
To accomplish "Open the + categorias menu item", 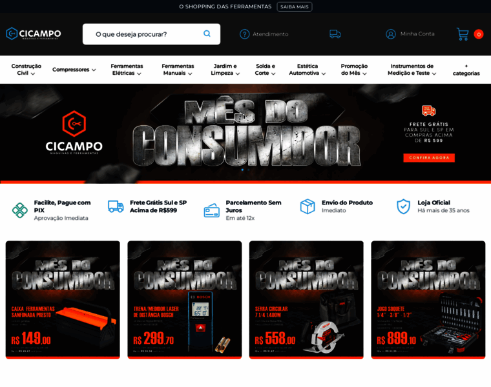I will (x=466, y=70).
